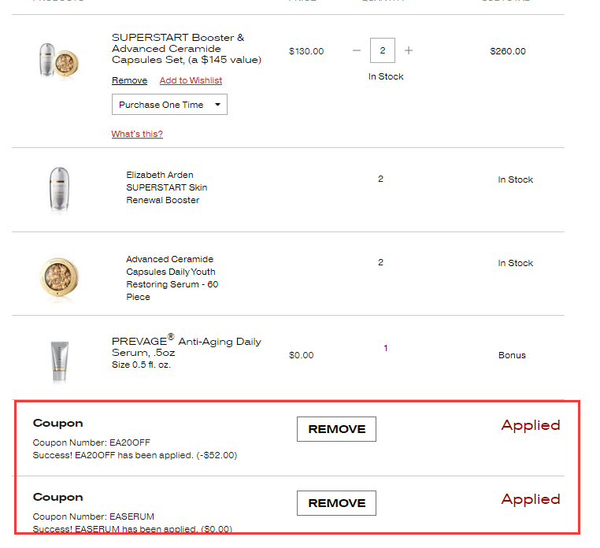Increase quantity with the plus icon
This screenshot has height=548, width=600.
pos(409,51)
